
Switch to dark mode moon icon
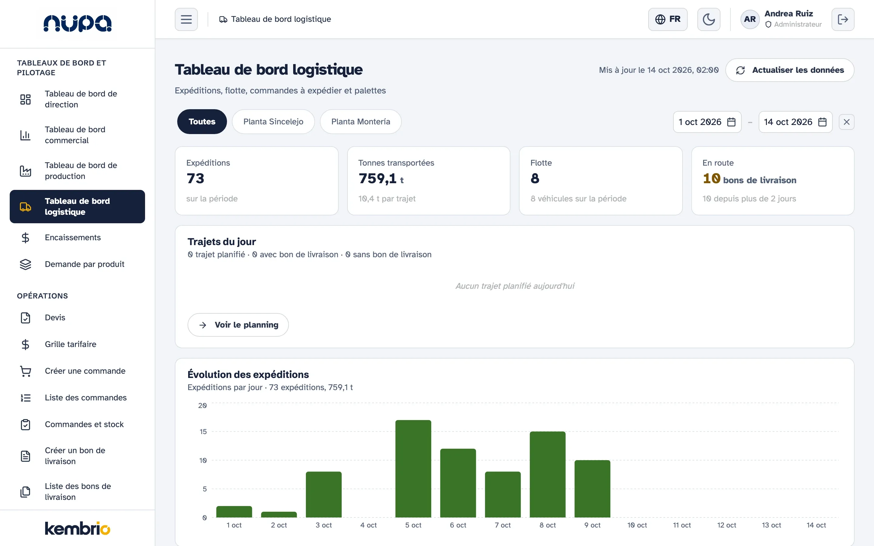point(708,19)
